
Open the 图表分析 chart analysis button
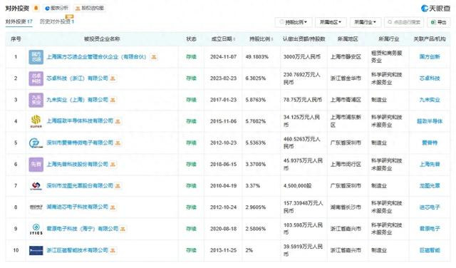click(57, 8)
